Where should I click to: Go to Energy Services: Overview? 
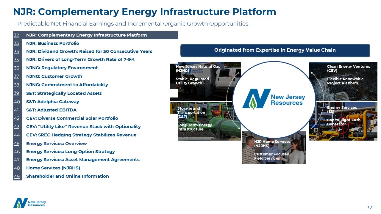pyautogui.click(x=56, y=144)
